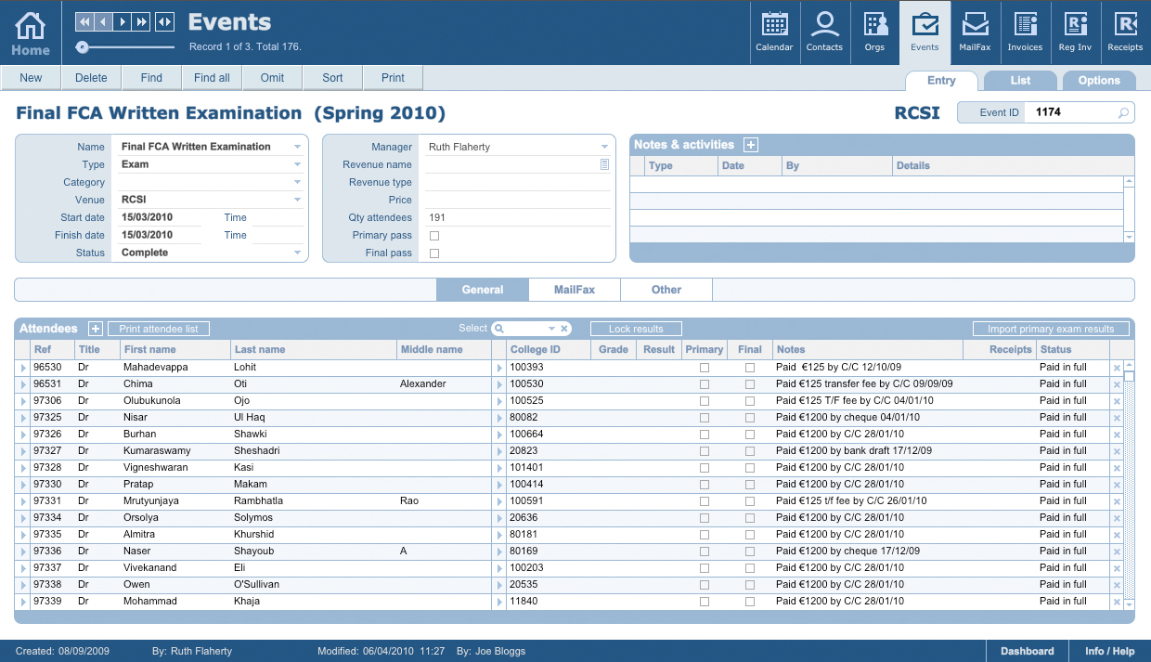
Task: Check Final for Dr Owen O'Sullivan
Action: [x=750, y=585]
